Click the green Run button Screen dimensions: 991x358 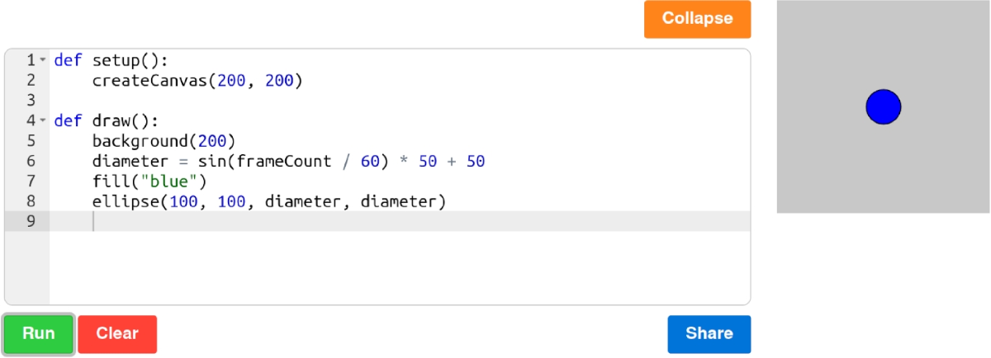(x=39, y=334)
